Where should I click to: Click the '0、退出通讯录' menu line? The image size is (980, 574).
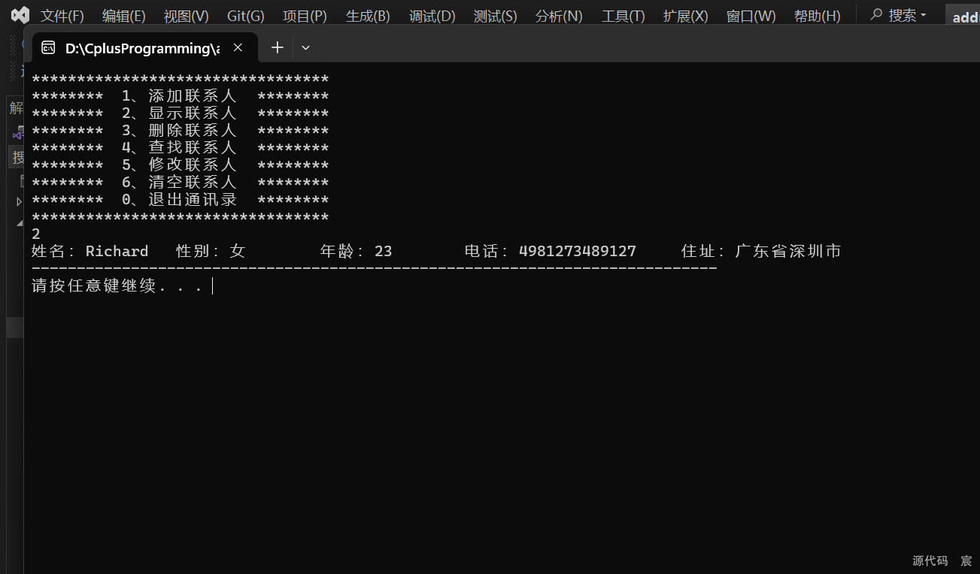(x=179, y=200)
